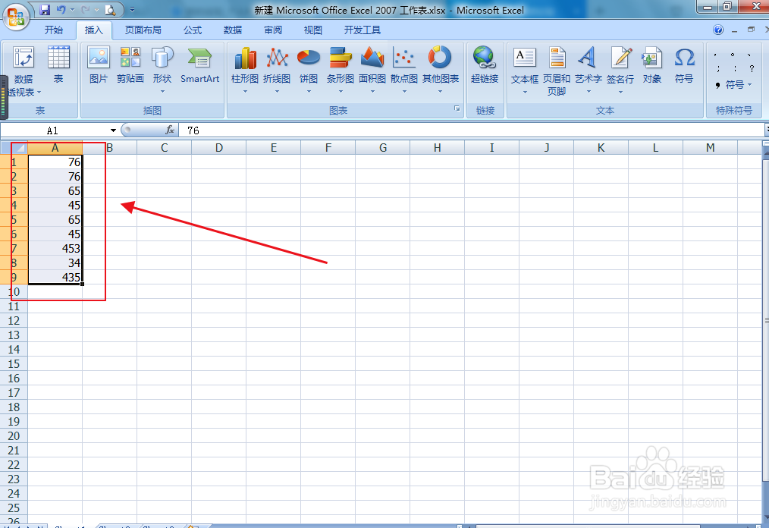Insert WordArt (艺术字)
Image resolution: width=769 pixels, height=528 pixels.
589,70
